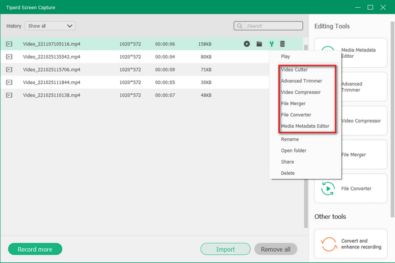The image size is (395, 263).
Task: Select Share in the context menu
Action: pos(288,162)
